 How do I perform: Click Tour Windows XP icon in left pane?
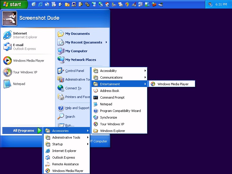point(7,72)
